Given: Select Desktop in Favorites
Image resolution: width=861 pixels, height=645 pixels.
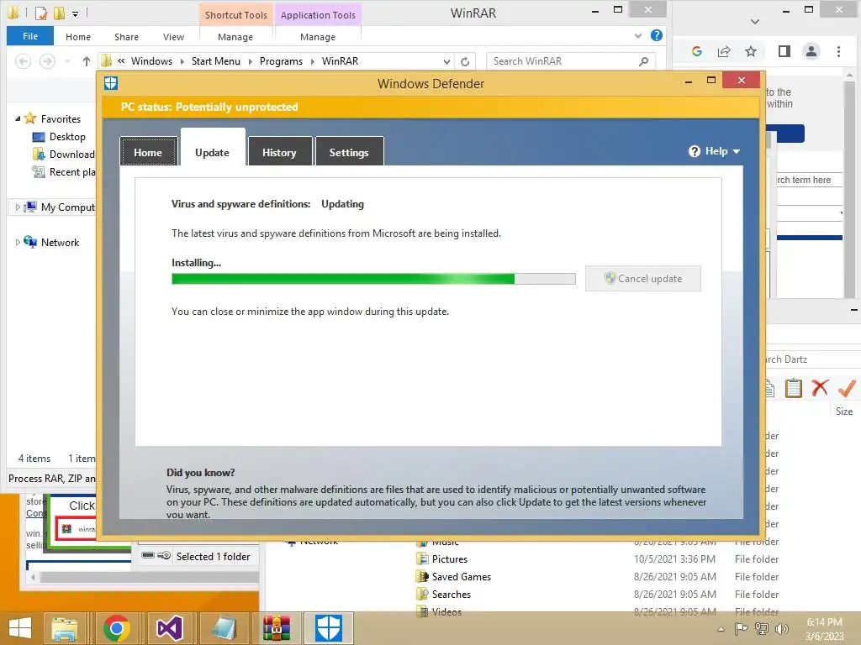Looking at the screenshot, I should coord(61,137).
